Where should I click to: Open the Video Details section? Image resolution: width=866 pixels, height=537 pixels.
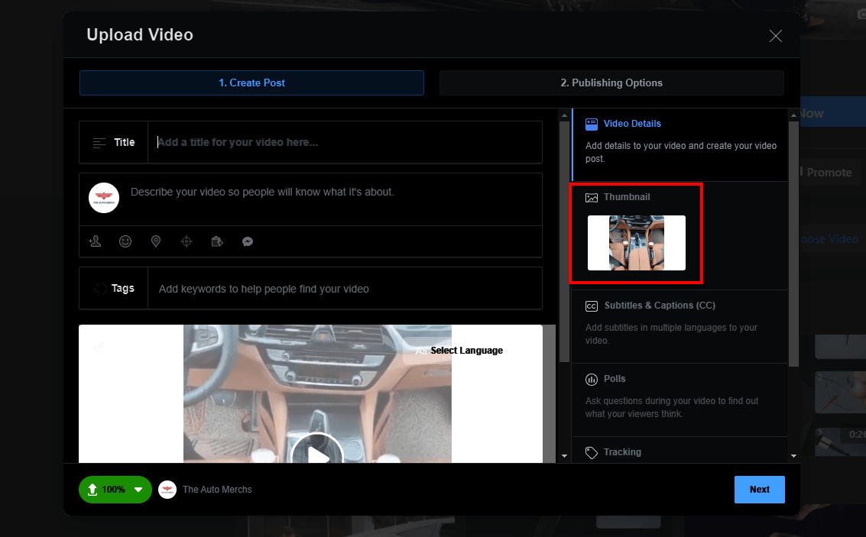[631, 124]
